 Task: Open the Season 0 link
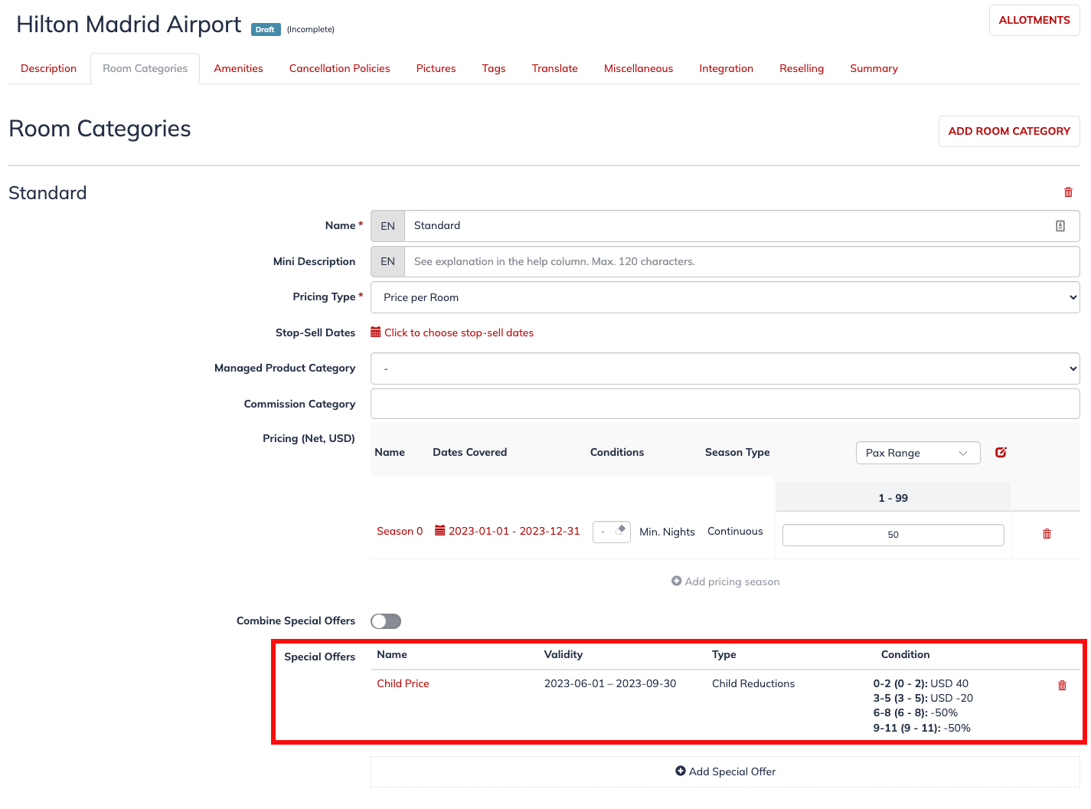[x=400, y=531]
